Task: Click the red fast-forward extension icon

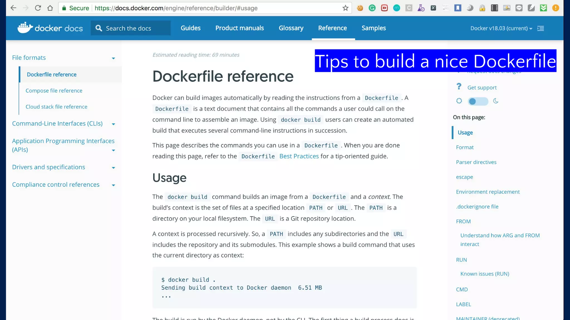Action: [x=384, y=8]
